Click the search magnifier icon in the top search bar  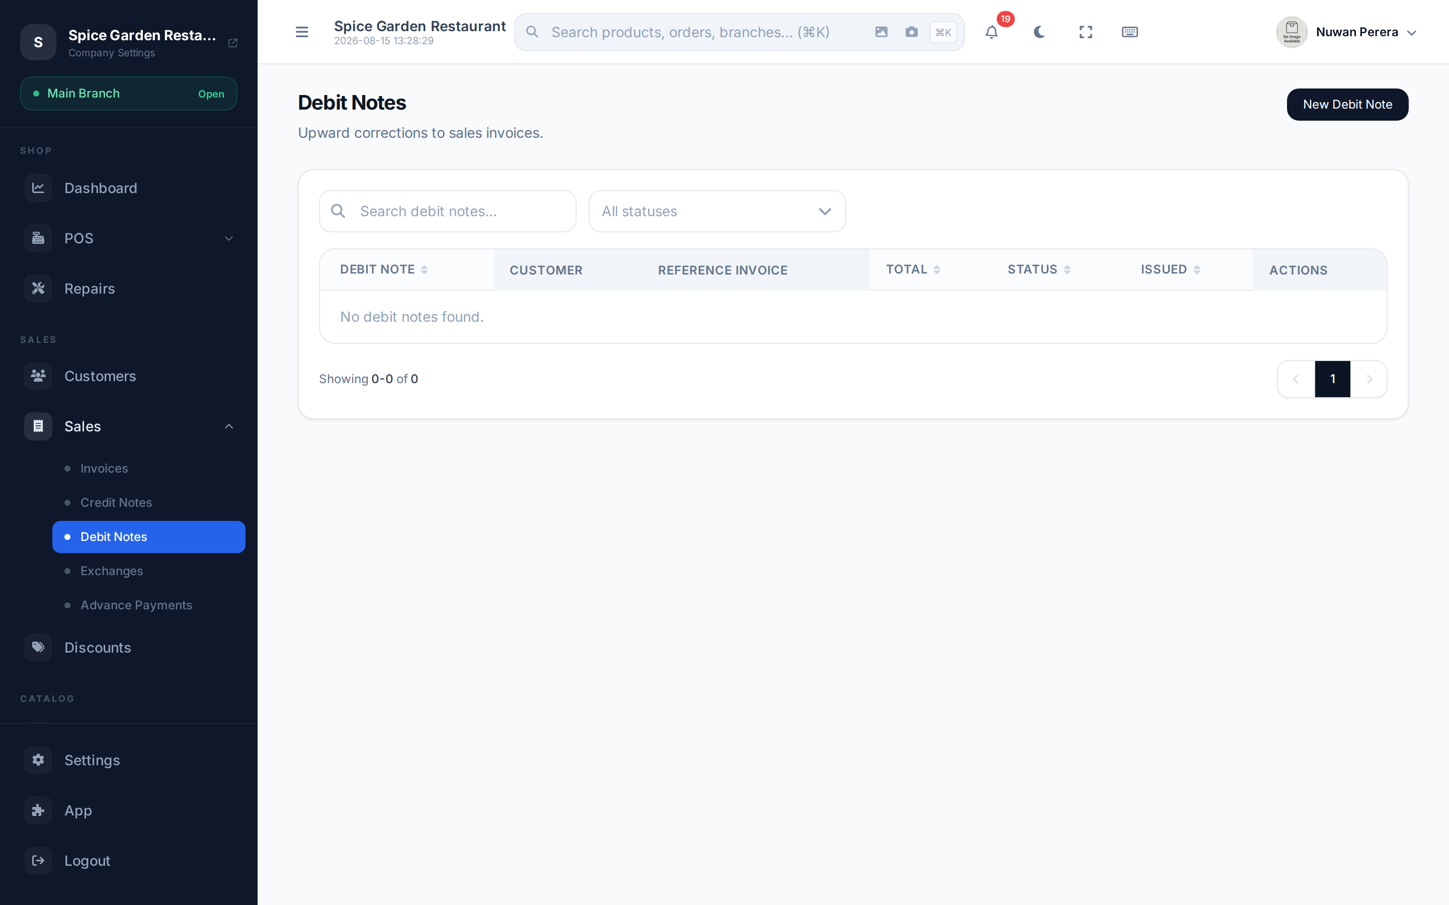click(x=532, y=32)
